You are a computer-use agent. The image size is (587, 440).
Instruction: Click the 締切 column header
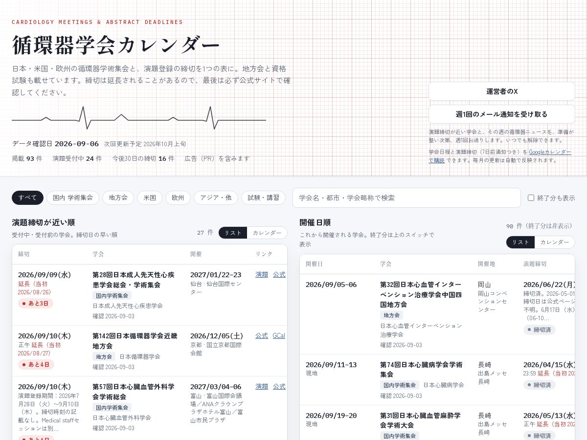pos(24,254)
